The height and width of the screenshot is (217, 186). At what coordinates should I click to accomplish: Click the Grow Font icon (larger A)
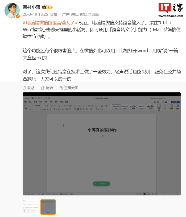coord(52,106)
